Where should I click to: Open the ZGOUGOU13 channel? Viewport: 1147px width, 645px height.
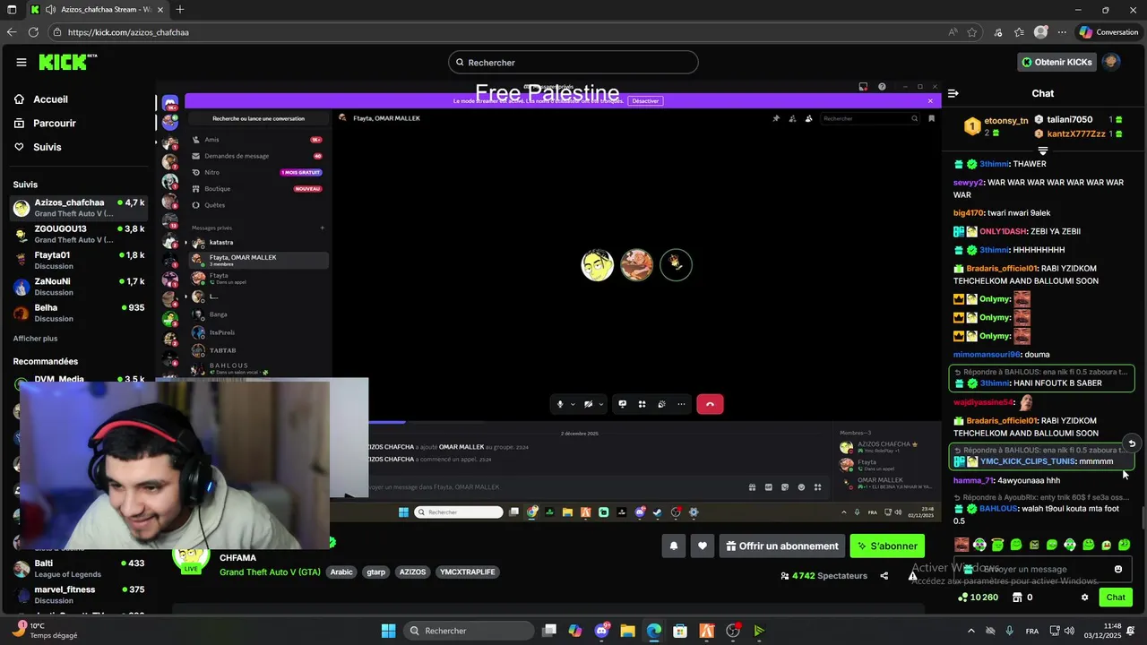pyautogui.click(x=79, y=234)
